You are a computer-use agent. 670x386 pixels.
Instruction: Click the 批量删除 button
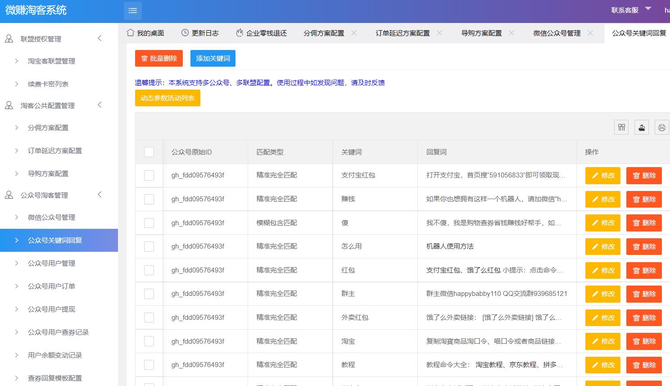point(159,59)
